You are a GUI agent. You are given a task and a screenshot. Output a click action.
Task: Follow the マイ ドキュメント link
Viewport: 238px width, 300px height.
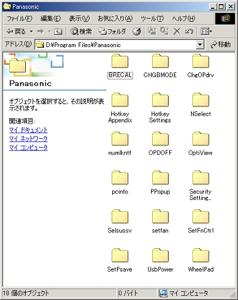(x=28, y=130)
